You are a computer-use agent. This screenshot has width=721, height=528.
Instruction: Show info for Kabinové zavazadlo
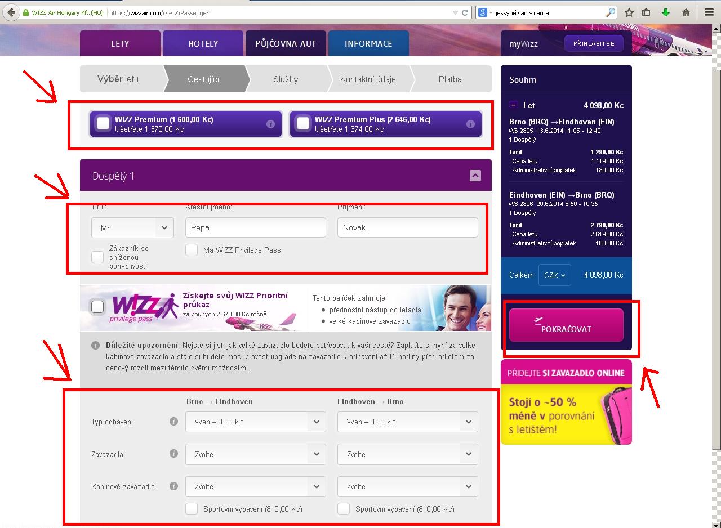[173, 486]
